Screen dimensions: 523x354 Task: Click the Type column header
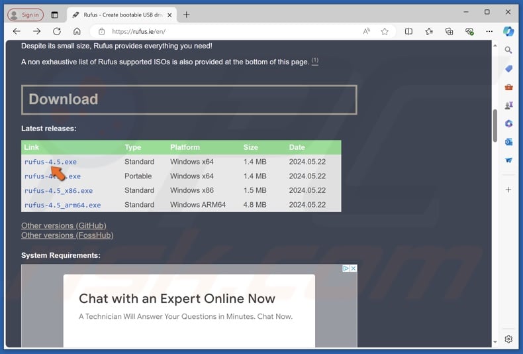(x=133, y=147)
